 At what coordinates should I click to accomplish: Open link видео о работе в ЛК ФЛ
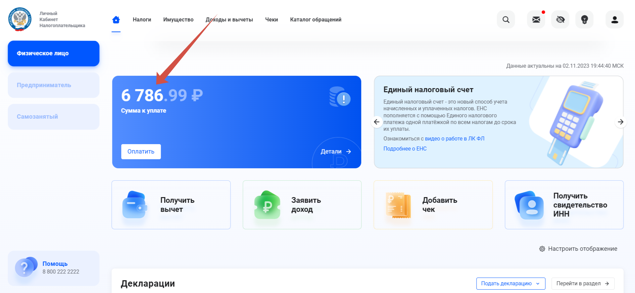[454, 138]
